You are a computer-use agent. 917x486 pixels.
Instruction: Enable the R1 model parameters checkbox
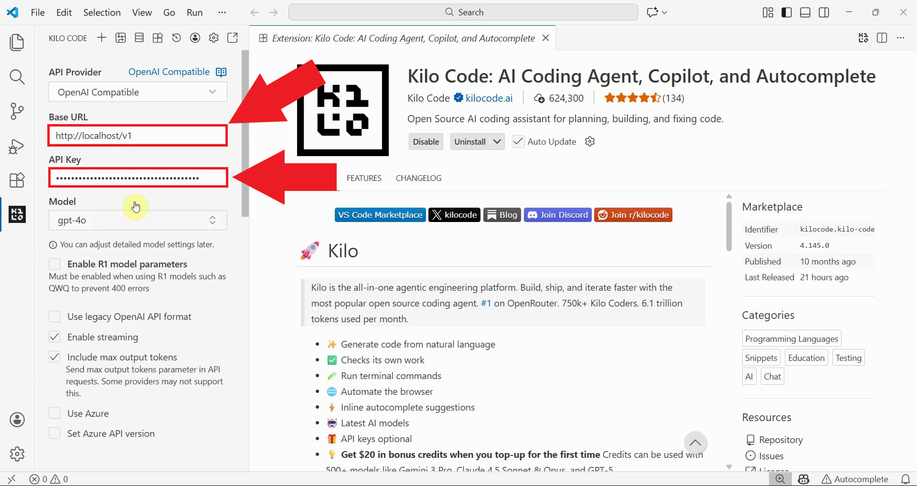click(54, 264)
